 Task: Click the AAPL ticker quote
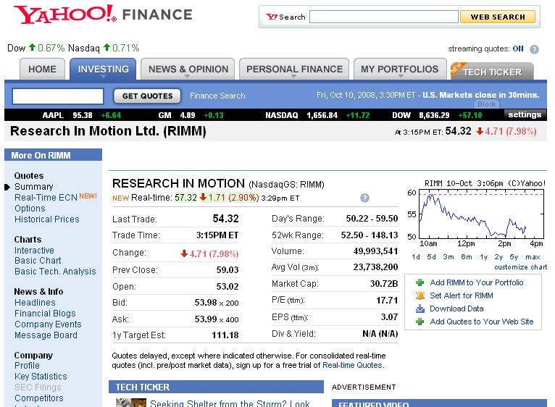[81, 115]
